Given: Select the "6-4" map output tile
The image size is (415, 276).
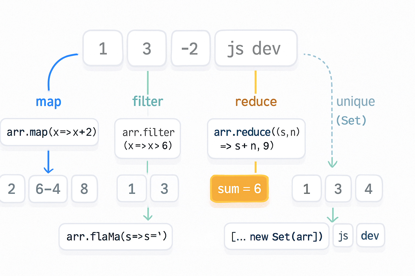Looking at the screenshot, I should pos(48,189).
